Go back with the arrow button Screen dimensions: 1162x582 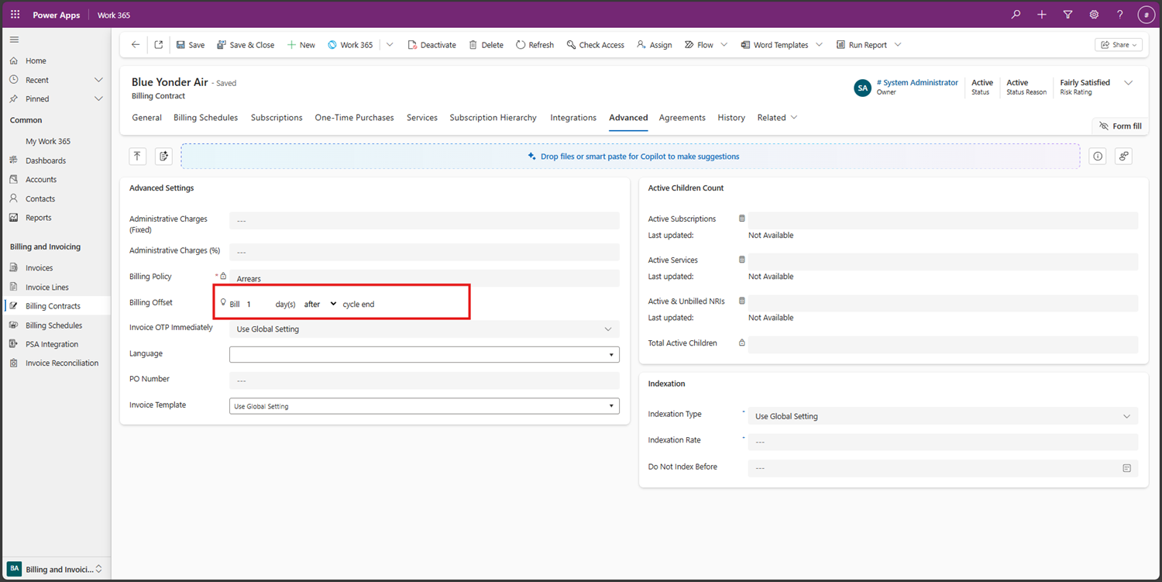point(136,45)
